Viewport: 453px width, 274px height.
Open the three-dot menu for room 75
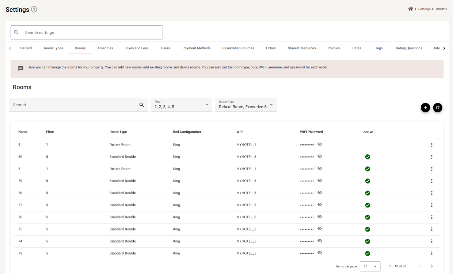[432, 229]
